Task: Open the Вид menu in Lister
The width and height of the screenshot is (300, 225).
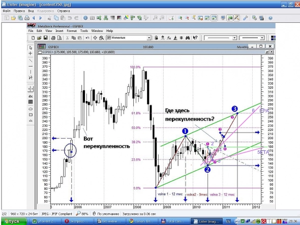Action: [31, 11]
